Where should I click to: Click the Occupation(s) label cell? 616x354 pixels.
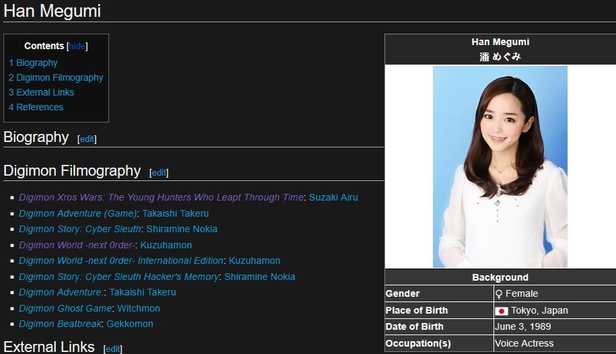439,343
